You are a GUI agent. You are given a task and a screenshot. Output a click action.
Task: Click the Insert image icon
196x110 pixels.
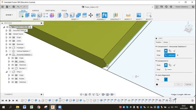pos(139,15)
